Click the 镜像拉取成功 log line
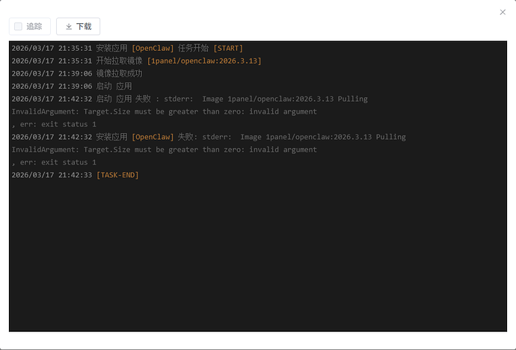Image resolution: width=516 pixels, height=350 pixels. 119,73
